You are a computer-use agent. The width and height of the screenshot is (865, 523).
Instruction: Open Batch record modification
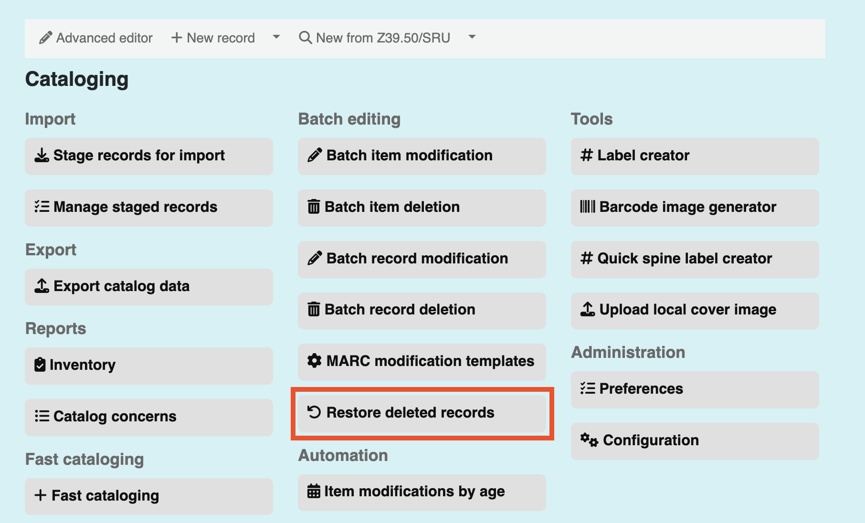point(422,259)
